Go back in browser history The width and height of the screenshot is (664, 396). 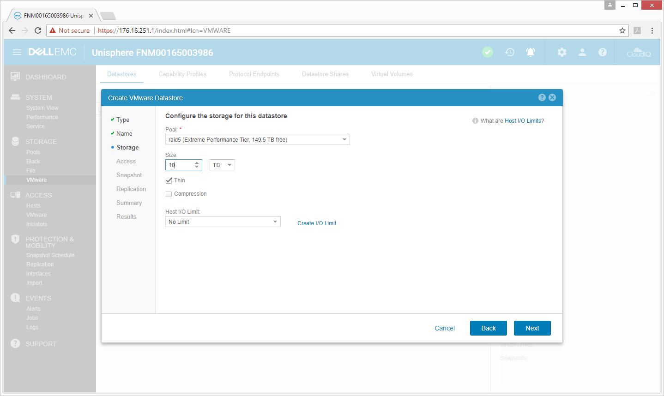(x=12, y=30)
